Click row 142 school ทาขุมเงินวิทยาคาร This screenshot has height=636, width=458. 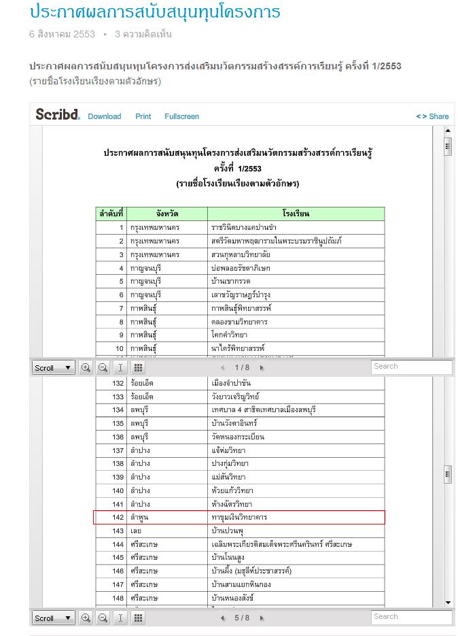pyautogui.click(x=239, y=518)
